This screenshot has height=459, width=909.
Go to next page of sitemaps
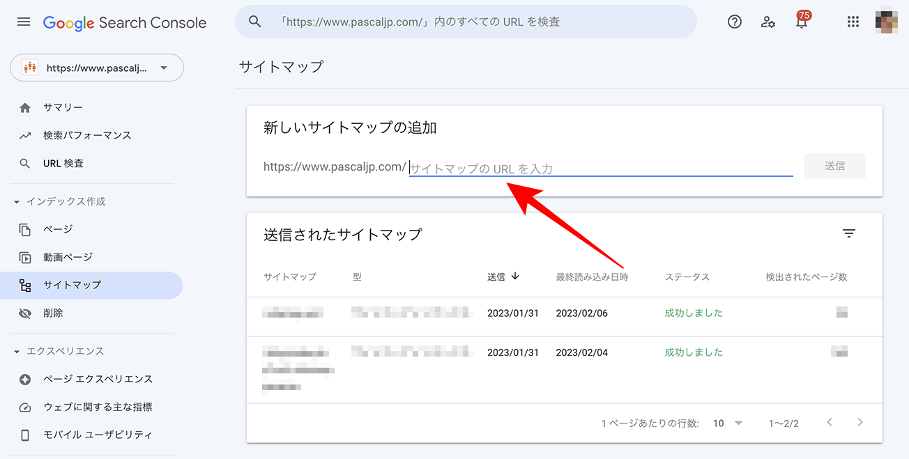[860, 422]
